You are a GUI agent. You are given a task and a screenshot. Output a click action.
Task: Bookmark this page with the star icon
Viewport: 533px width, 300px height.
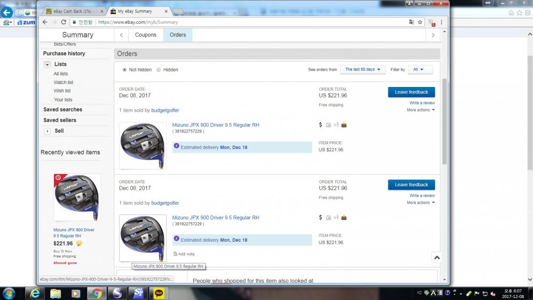click(x=420, y=22)
